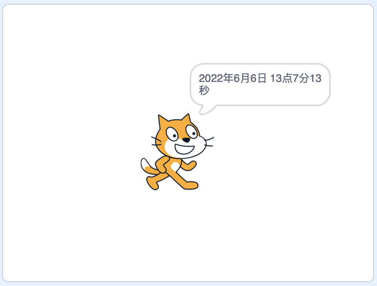Click the cat's front foot on the right
This screenshot has height=286, width=377.
coord(191,185)
